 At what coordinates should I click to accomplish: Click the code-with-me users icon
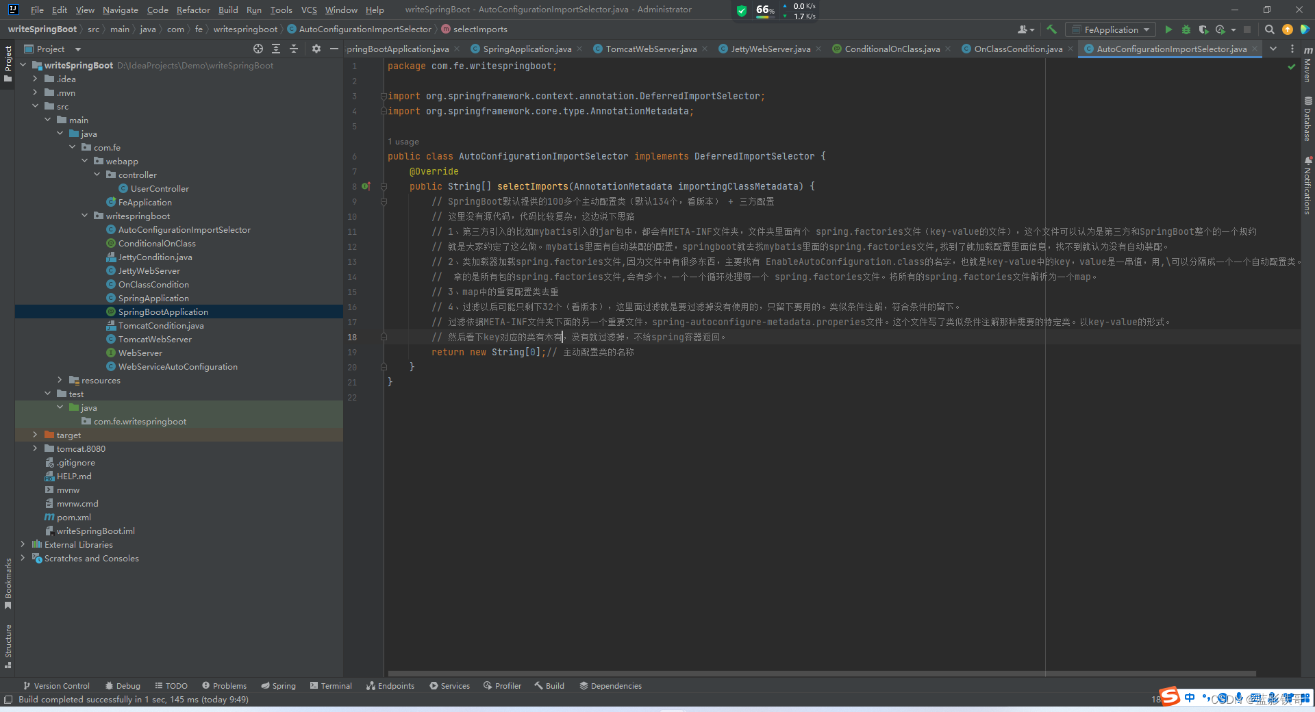point(1025,29)
